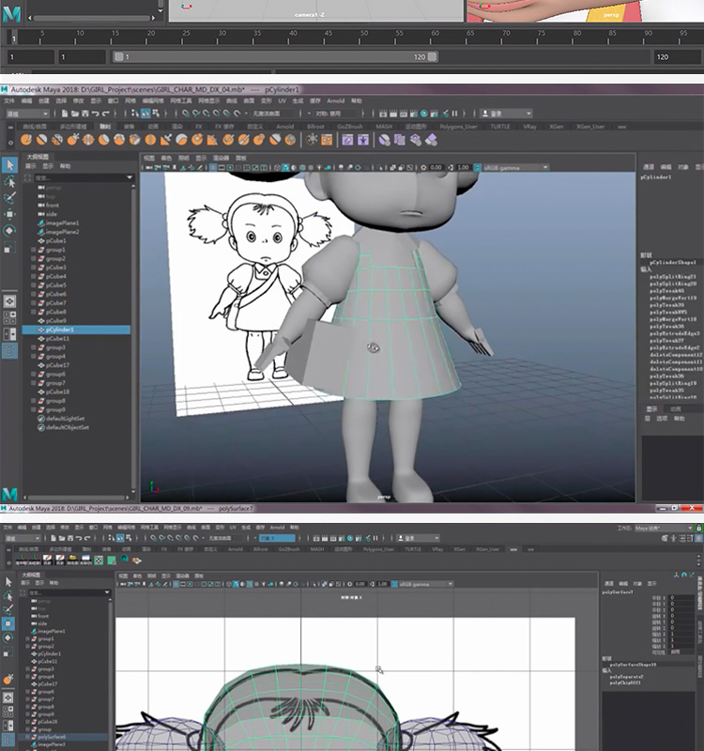Viewport: 704px width, 751px height.
Task: Open the workspace dropdown in DX_09 window
Action: [x=664, y=528]
